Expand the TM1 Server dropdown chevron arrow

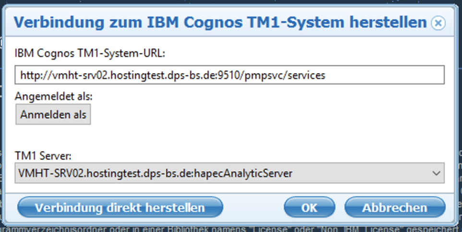436,173
